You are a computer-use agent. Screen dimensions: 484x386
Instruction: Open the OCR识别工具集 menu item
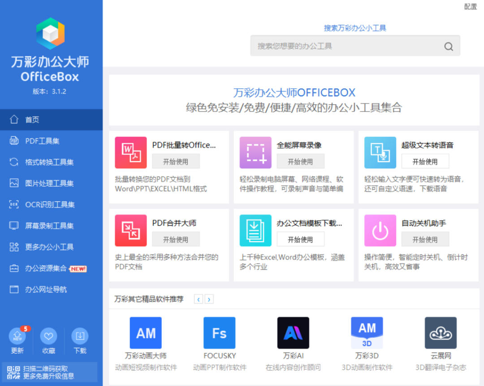click(51, 204)
